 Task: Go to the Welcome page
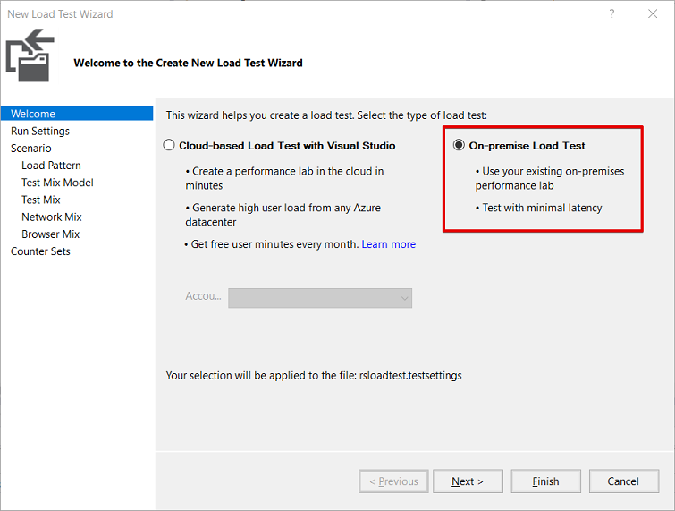click(33, 114)
